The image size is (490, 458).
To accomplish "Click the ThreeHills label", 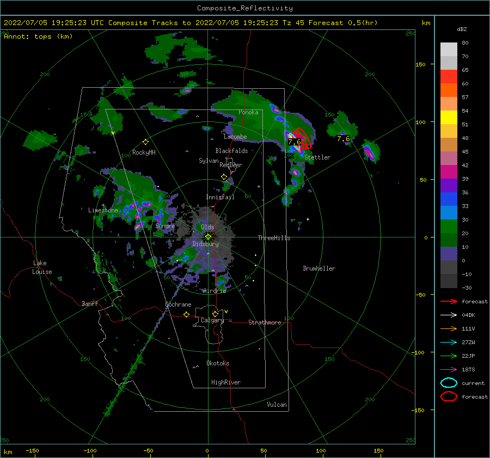I will (274, 238).
